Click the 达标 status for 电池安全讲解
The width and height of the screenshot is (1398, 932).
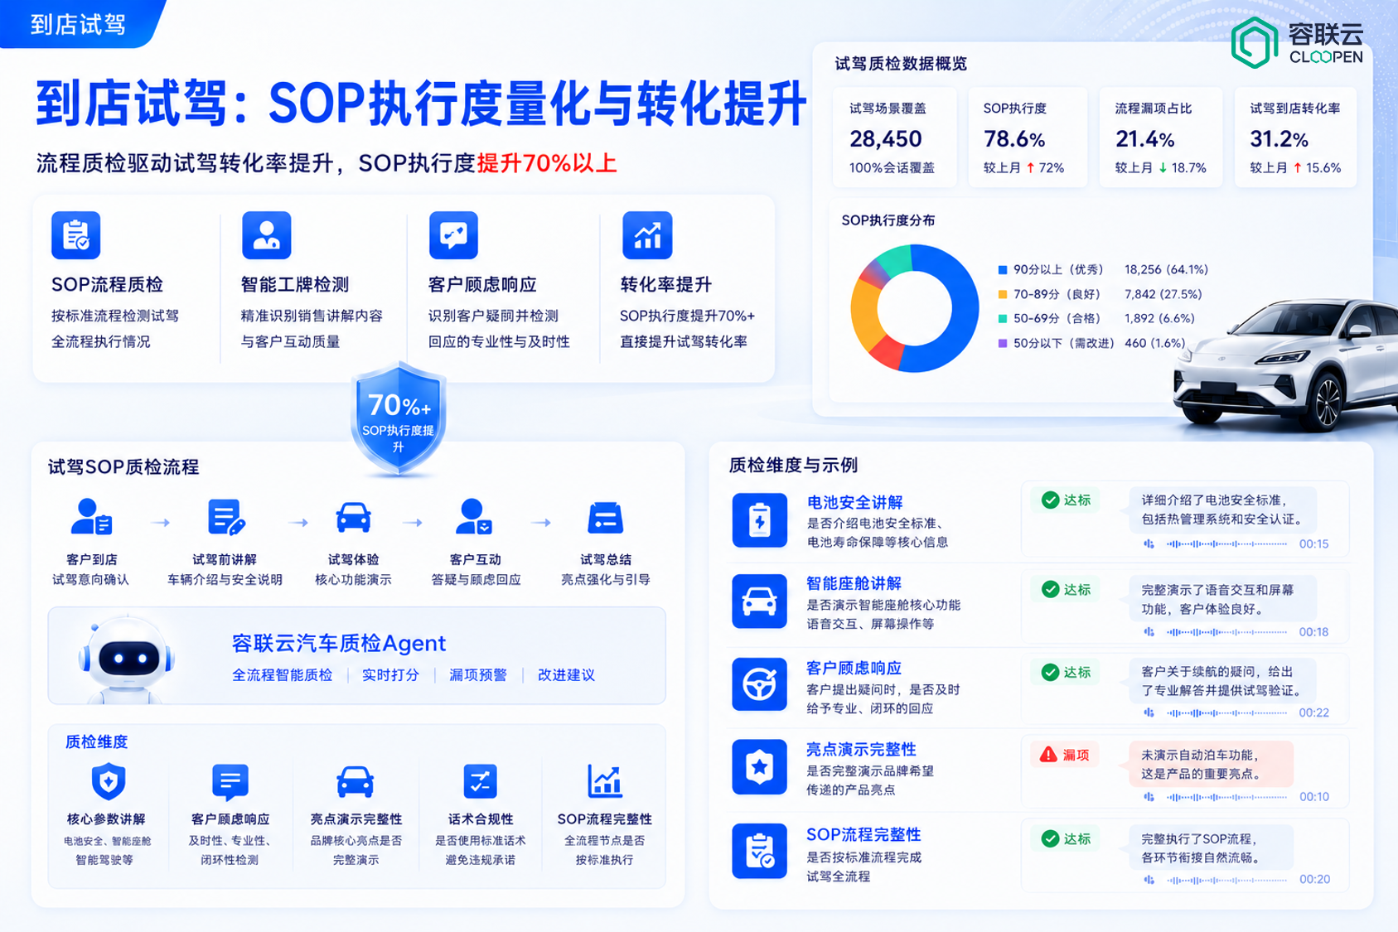1066,500
